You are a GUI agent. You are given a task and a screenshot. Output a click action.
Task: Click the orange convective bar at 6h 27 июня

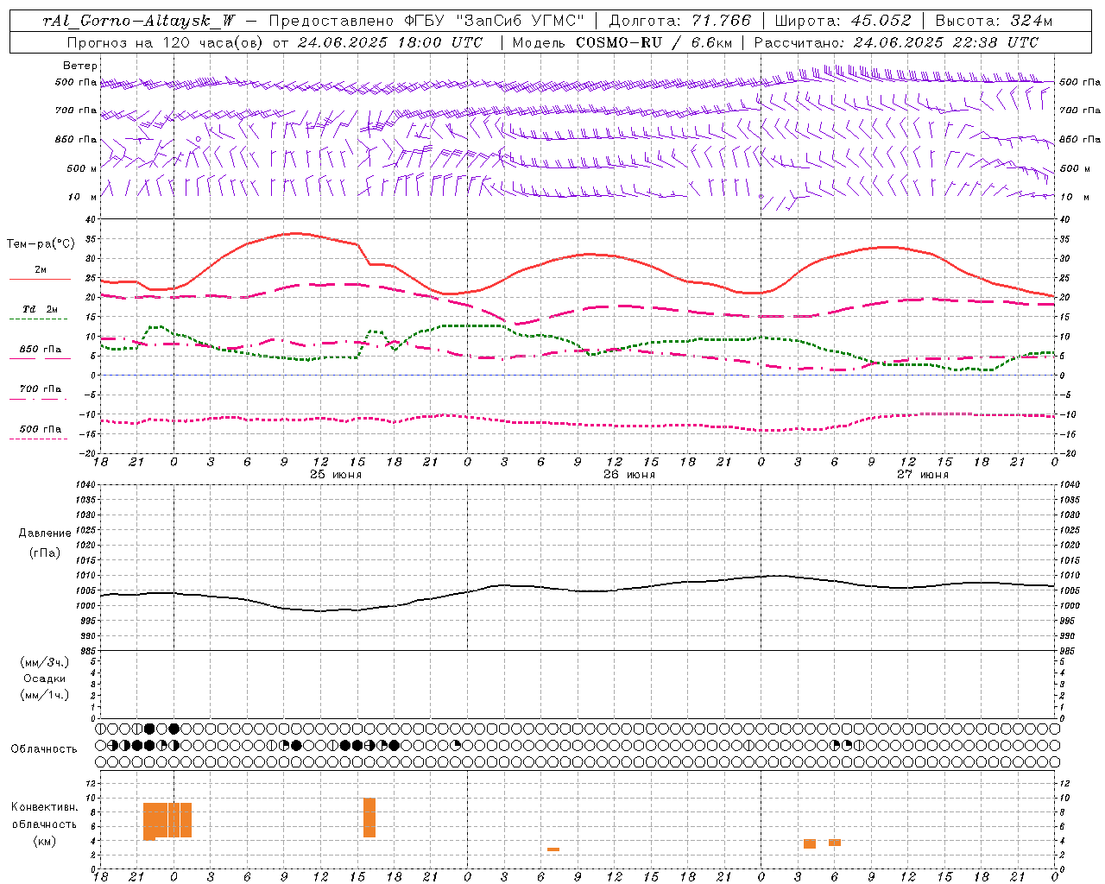835,843
